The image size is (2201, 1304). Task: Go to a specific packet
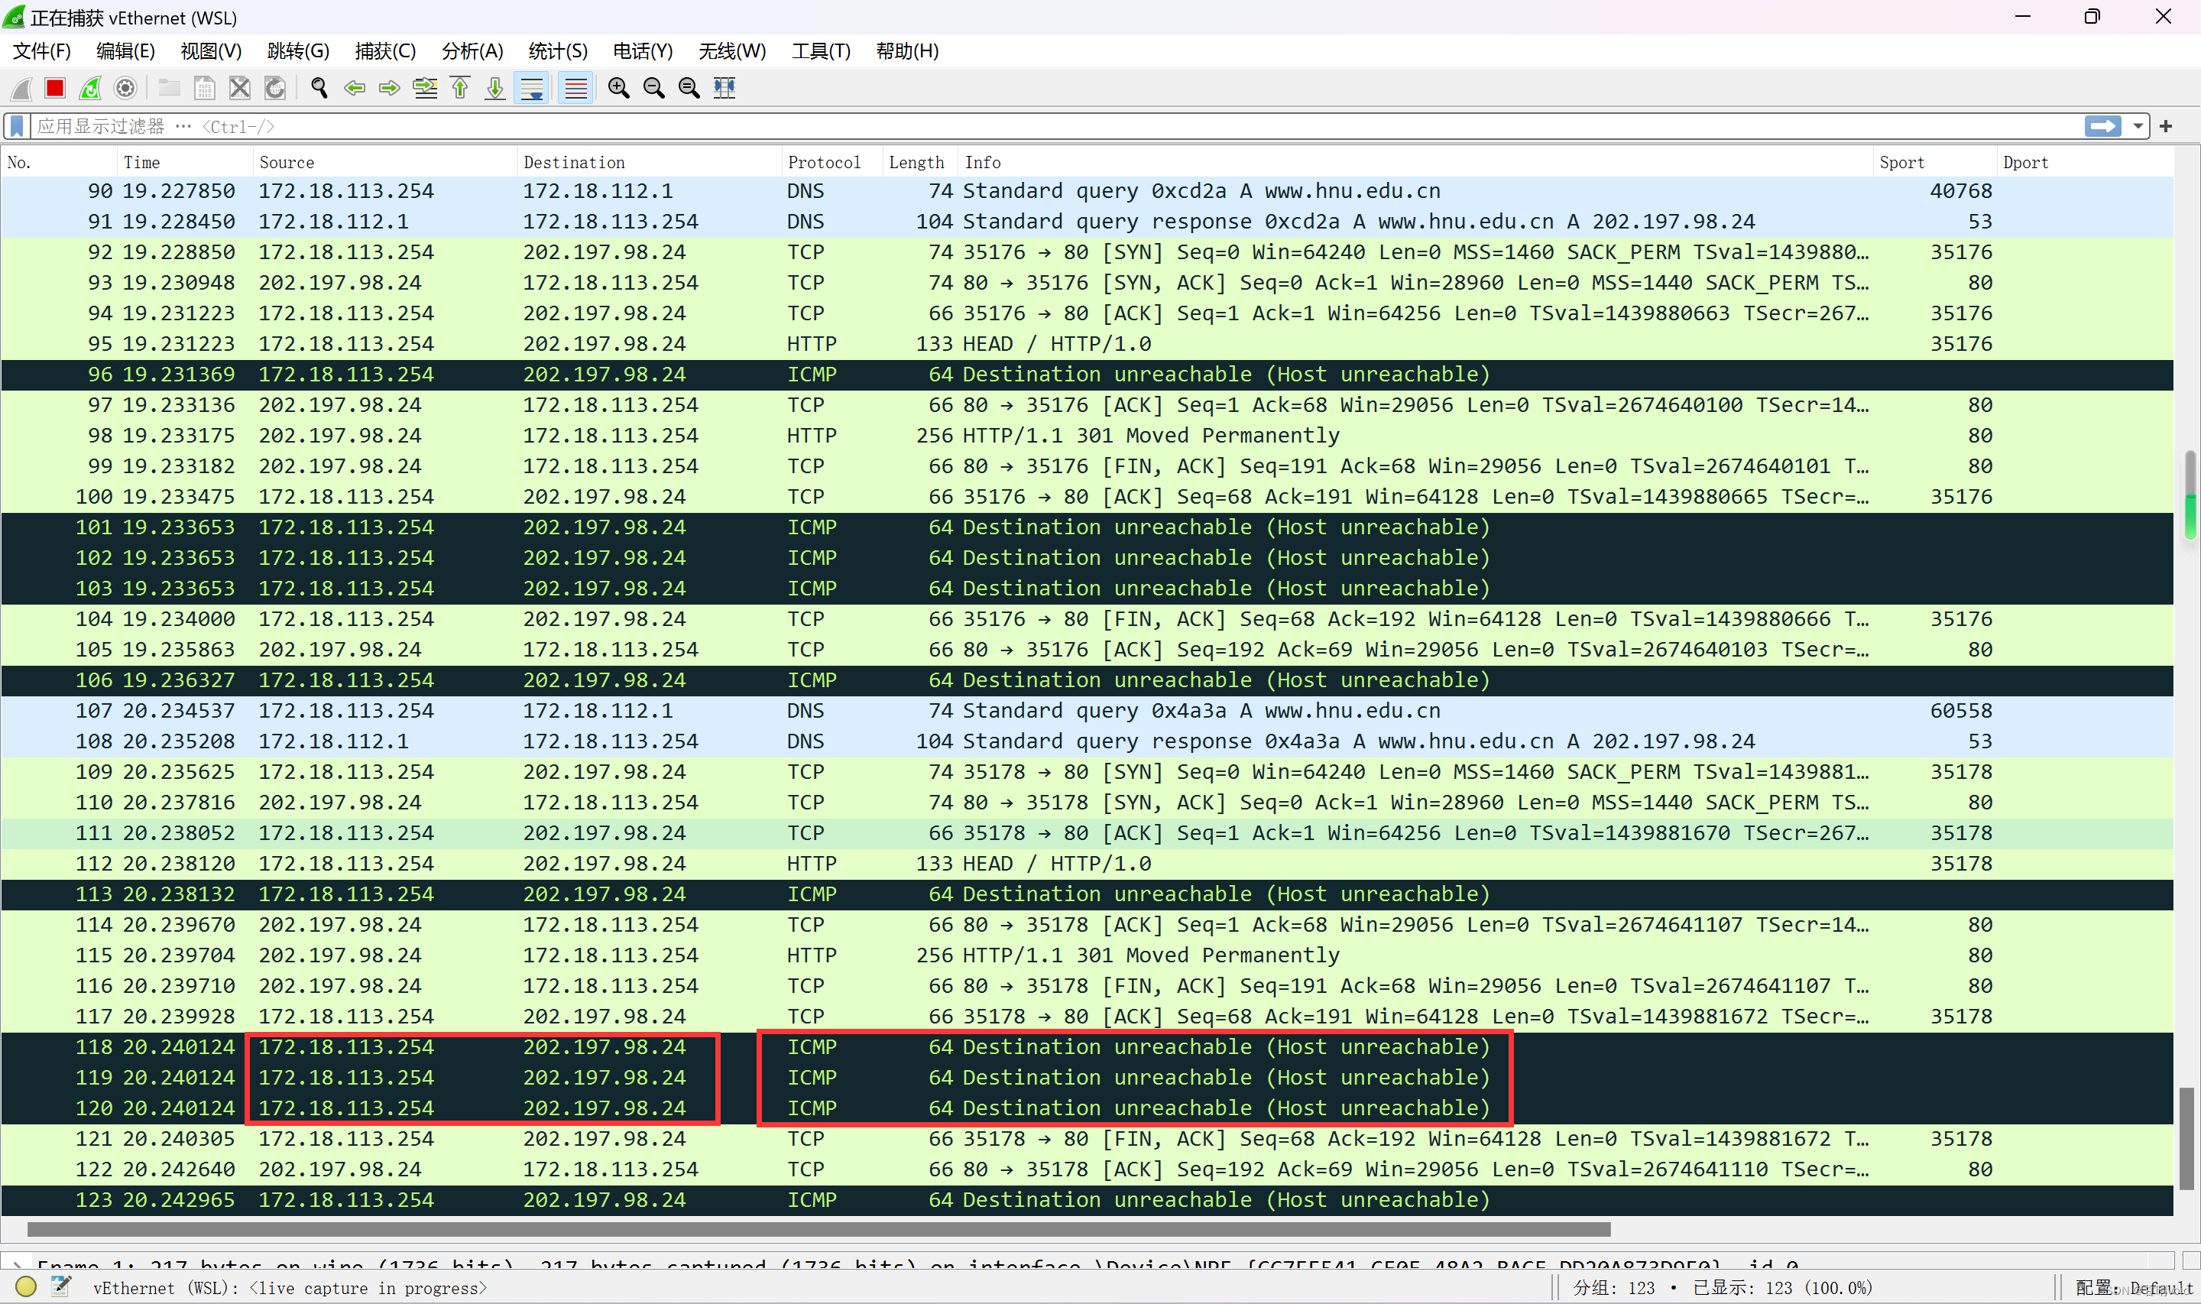point(425,88)
